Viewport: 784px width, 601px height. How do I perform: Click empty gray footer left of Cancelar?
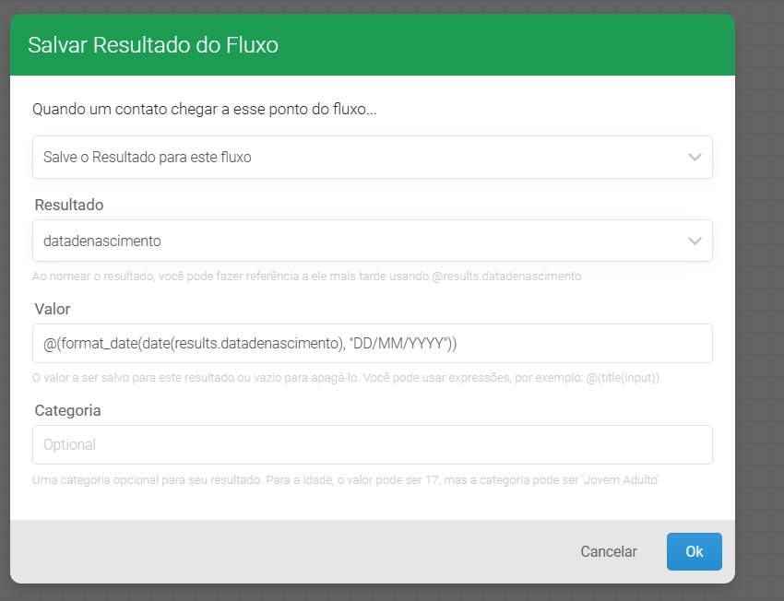pyautogui.click(x=277, y=551)
